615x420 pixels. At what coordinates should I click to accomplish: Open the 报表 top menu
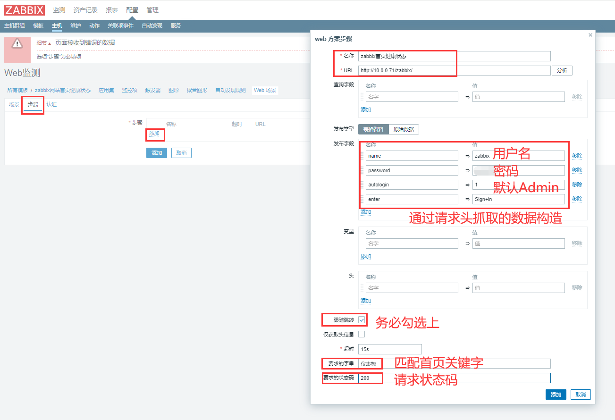pos(112,10)
